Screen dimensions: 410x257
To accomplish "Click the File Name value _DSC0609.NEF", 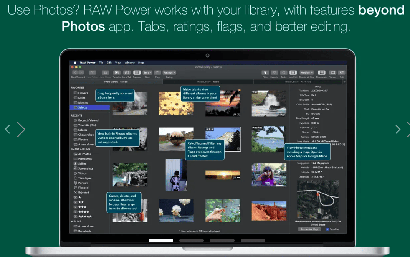I will point(319,91).
